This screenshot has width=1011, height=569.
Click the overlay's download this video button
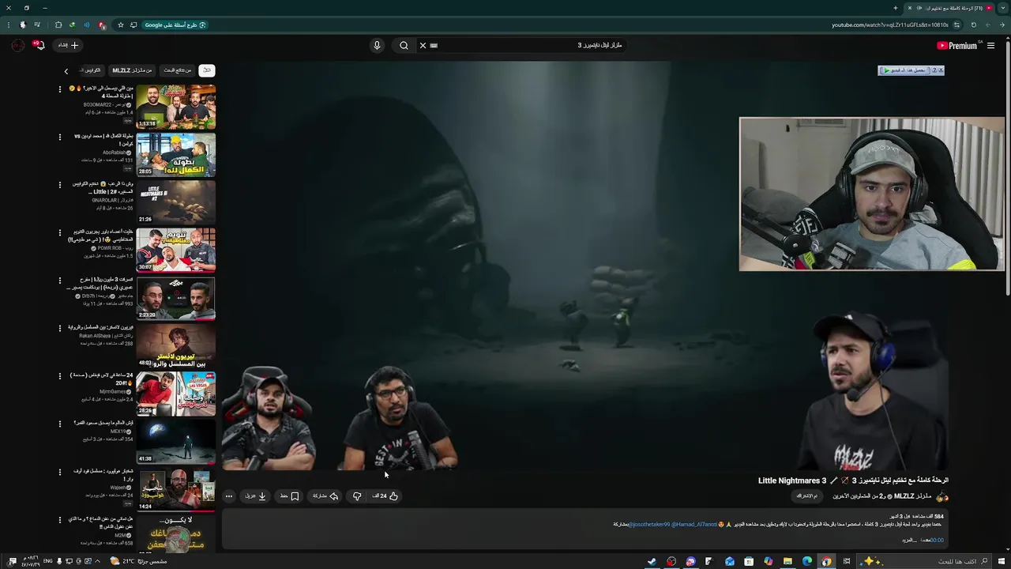[904, 70]
